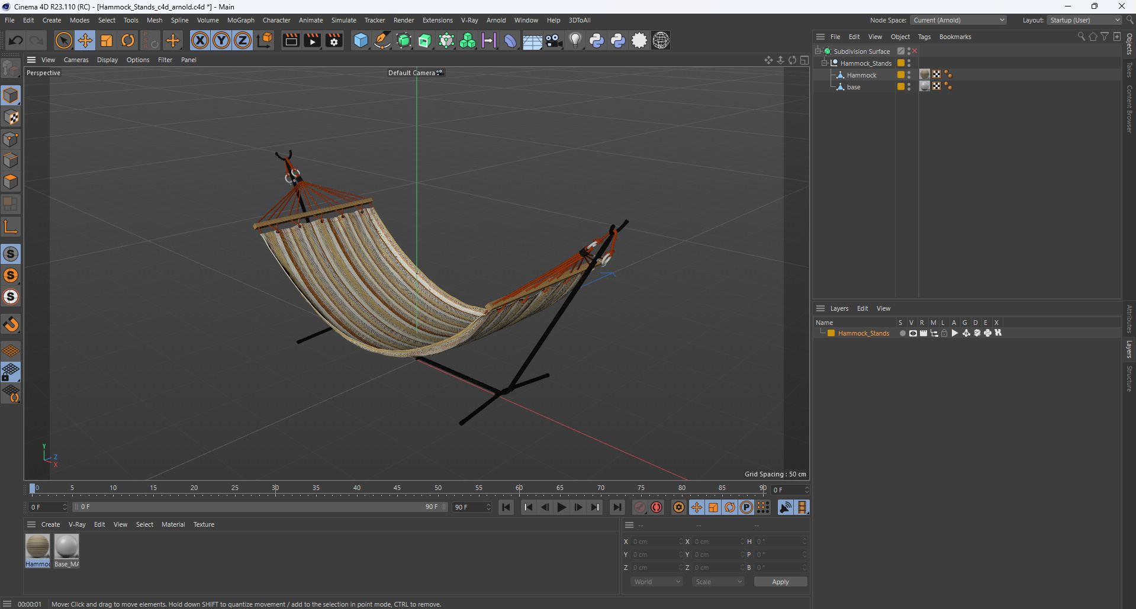
Task: Activate the Scale tool
Action: 107,40
